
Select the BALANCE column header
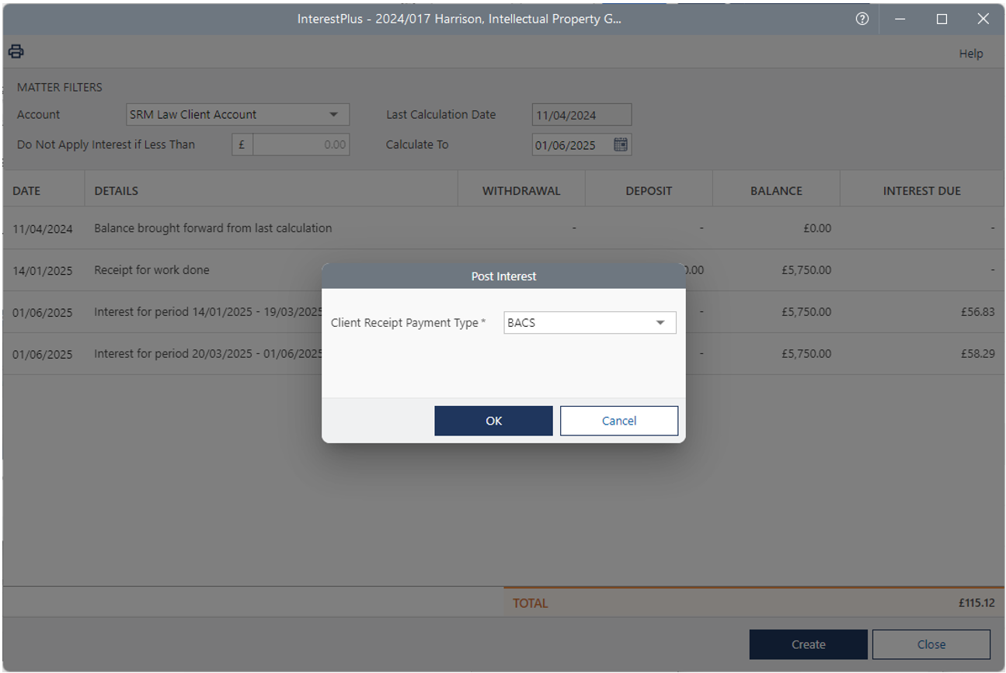click(x=776, y=191)
